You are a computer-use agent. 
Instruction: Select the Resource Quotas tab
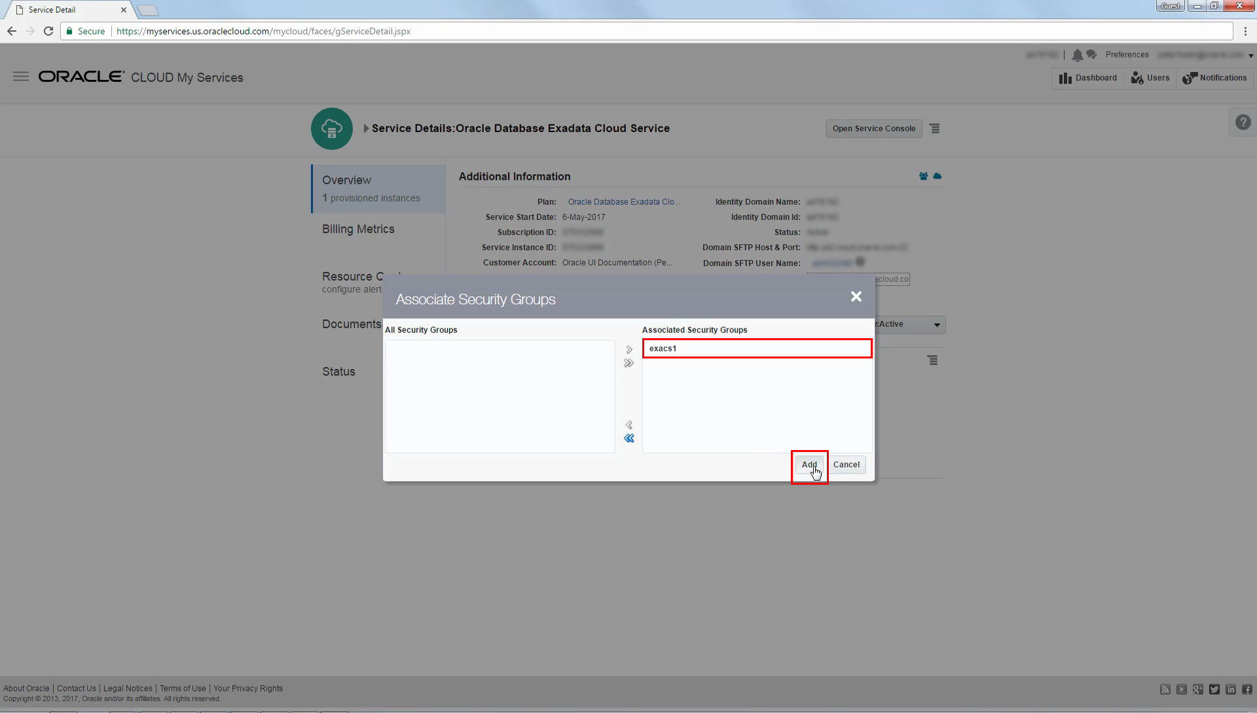(x=352, y=282)
